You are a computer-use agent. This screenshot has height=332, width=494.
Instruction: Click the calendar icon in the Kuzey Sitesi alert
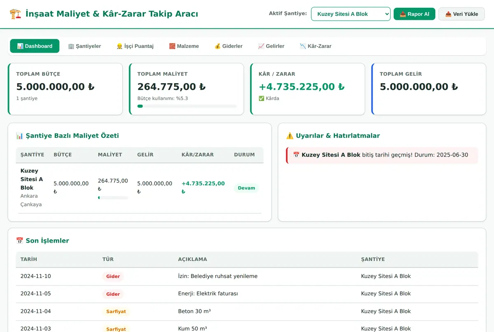click(296, 155)
